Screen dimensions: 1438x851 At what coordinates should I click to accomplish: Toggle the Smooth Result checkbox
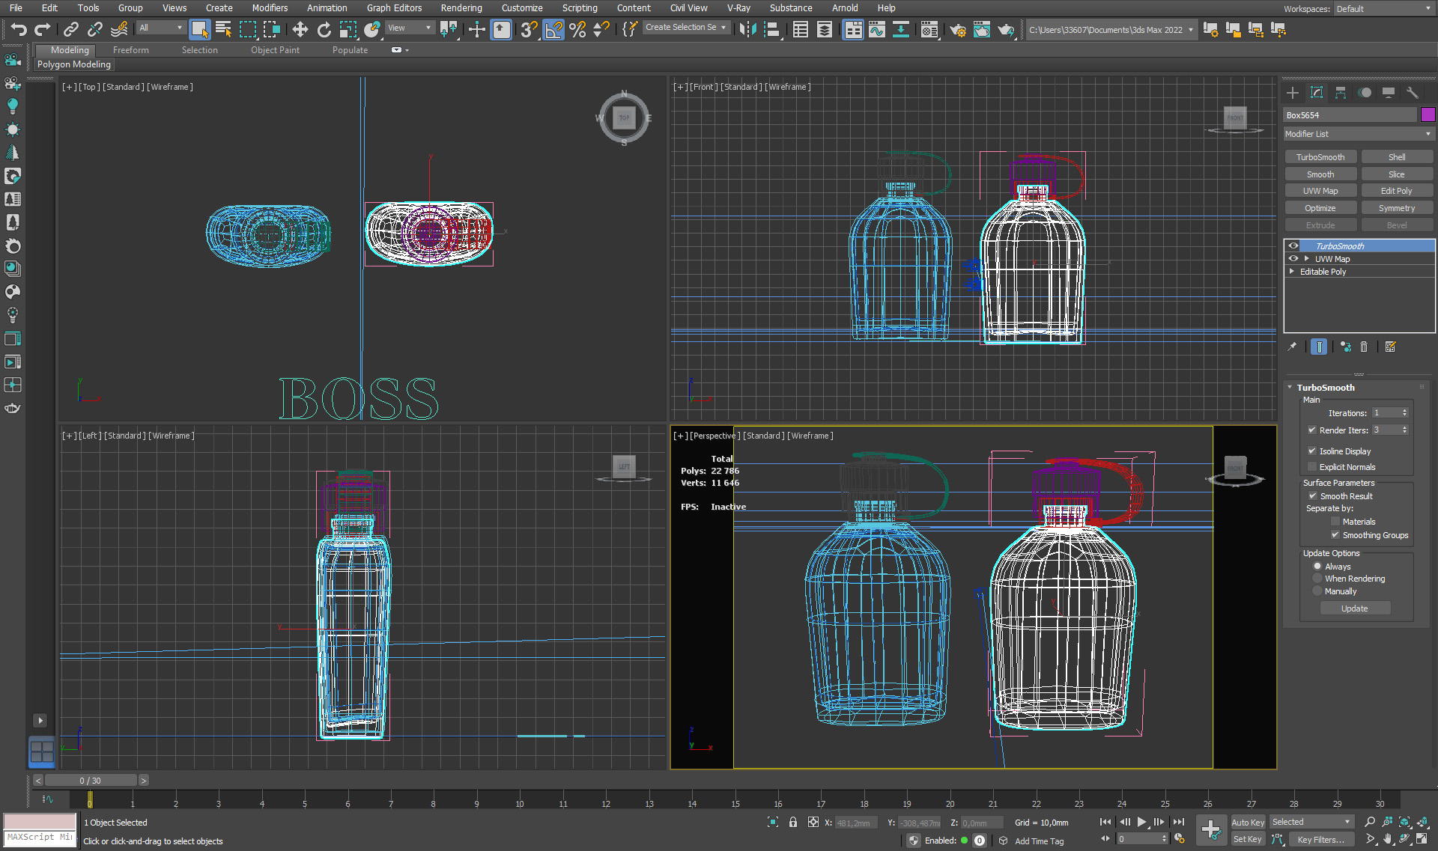tap(1313, 495)
